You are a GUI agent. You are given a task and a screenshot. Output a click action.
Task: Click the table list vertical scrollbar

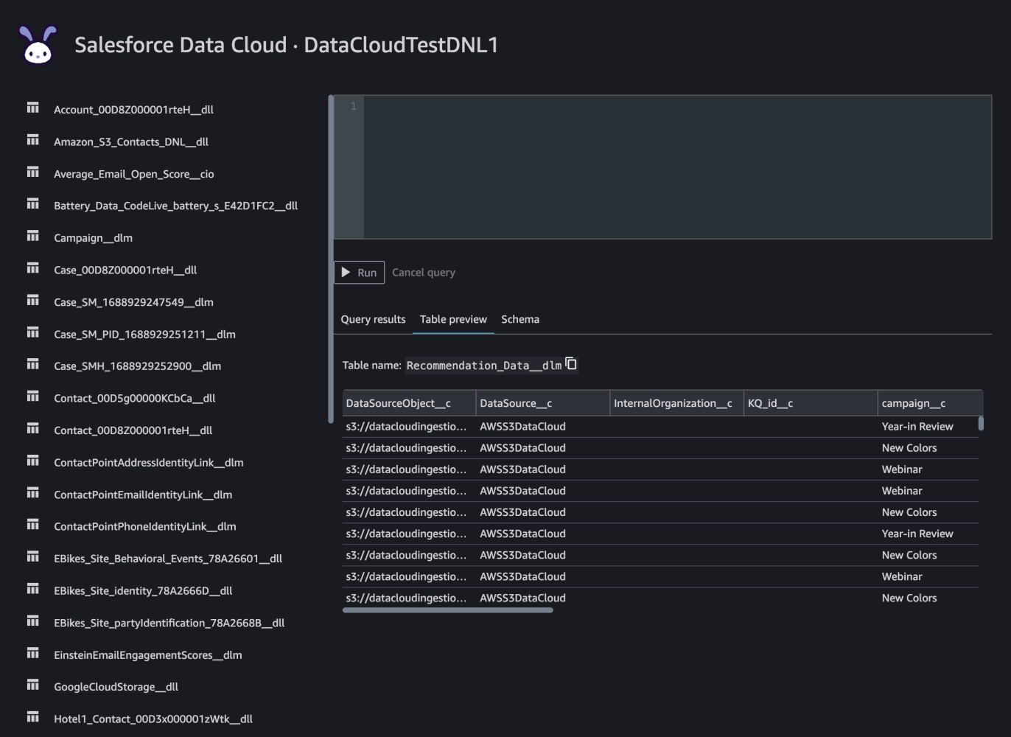tap(331, 259)
